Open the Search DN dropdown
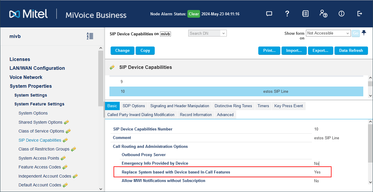The image size is (373, 192). 207,33
